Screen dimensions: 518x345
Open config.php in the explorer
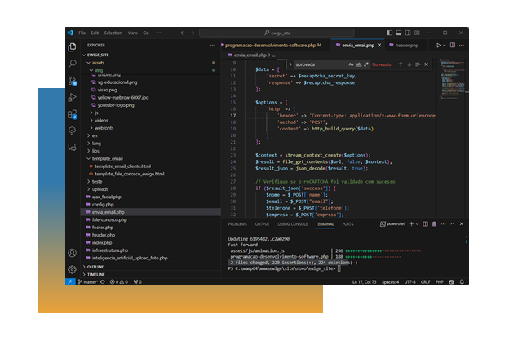click(x=103, y=204)
